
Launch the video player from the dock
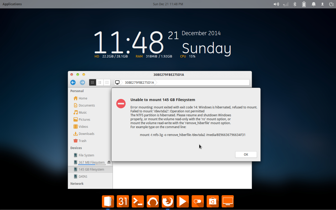point(183,201)
